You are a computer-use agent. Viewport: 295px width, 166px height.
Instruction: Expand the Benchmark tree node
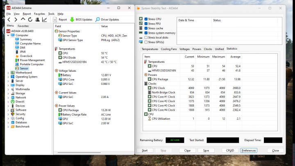point(8,127)
